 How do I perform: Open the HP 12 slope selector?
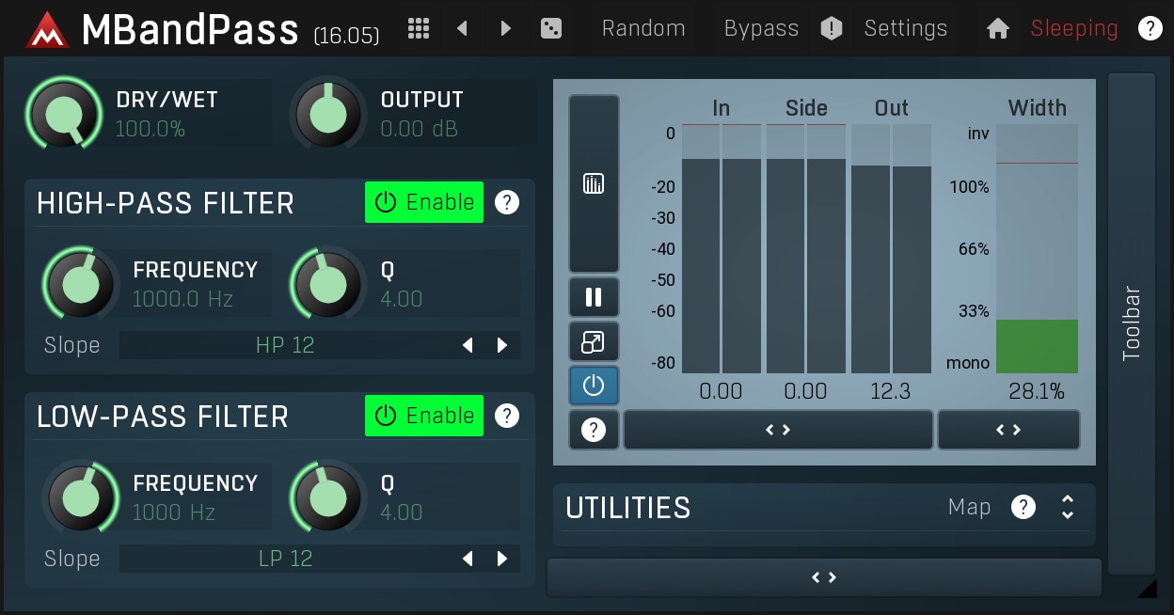pos(285,345)
